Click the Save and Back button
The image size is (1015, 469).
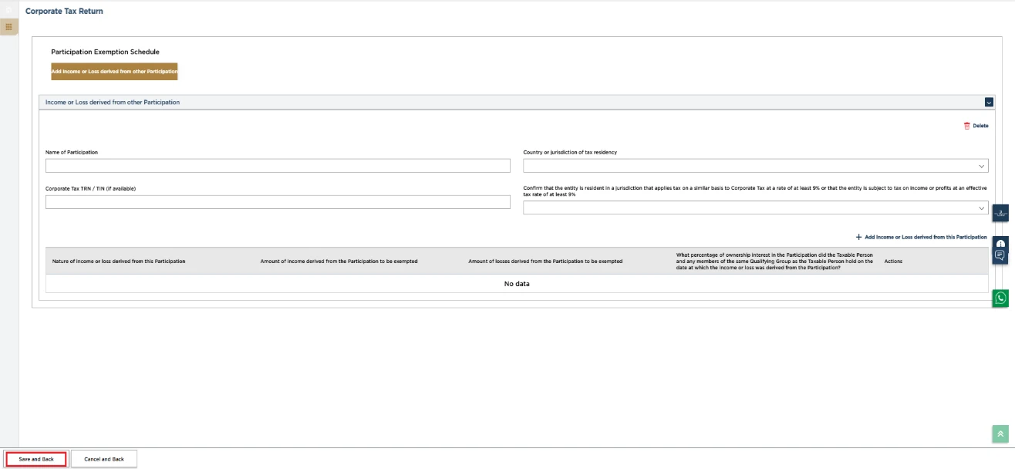pos(36,459)
